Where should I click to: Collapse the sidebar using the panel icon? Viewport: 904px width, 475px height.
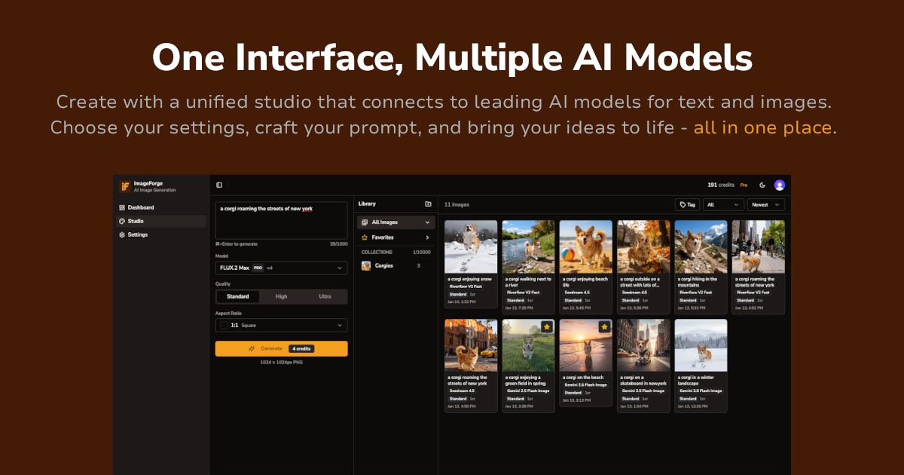point(218,185)
